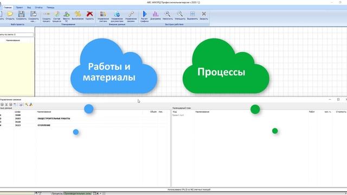Viewport: 347px width, 195px height.
Task: Switch to Производительные силы bottom tab
Action: pyautogui.click(x=78, y=193)
